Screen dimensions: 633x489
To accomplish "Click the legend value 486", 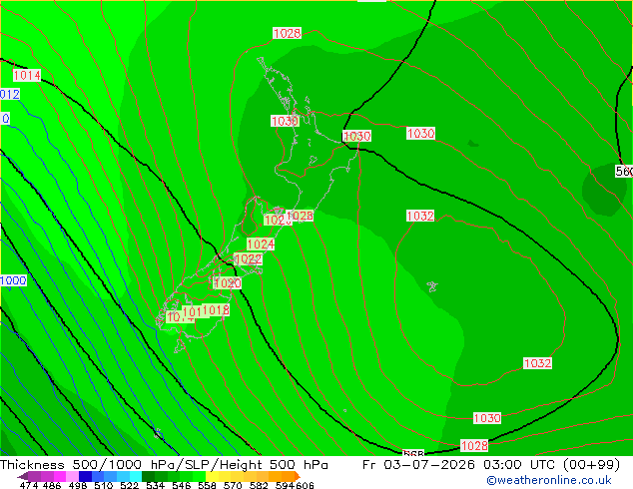I will coord(52,485).
